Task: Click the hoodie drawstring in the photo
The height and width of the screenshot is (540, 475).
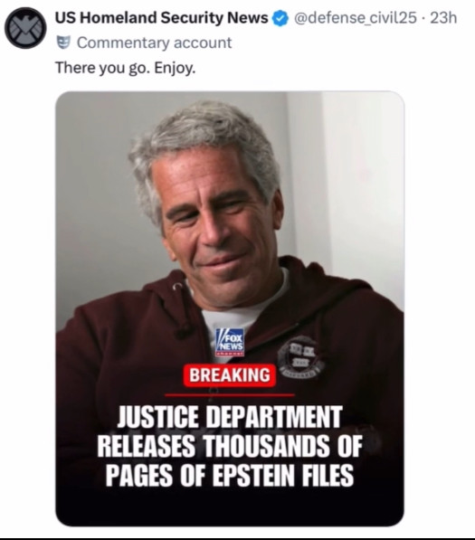Action: click(180, 312)
